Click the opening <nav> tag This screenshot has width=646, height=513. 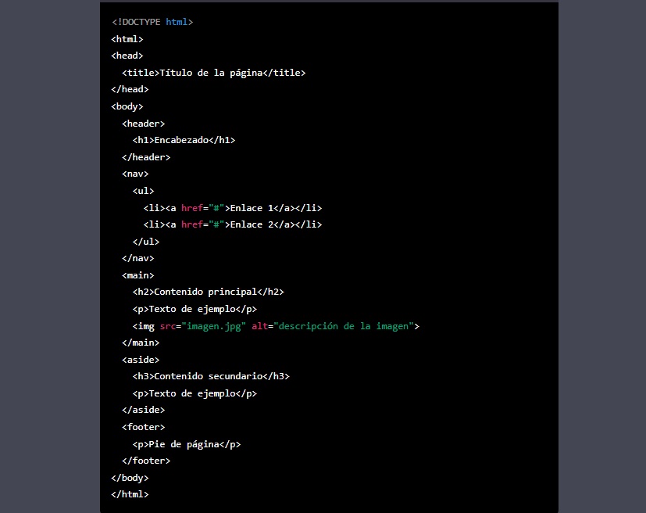click(x=135, y=174)
